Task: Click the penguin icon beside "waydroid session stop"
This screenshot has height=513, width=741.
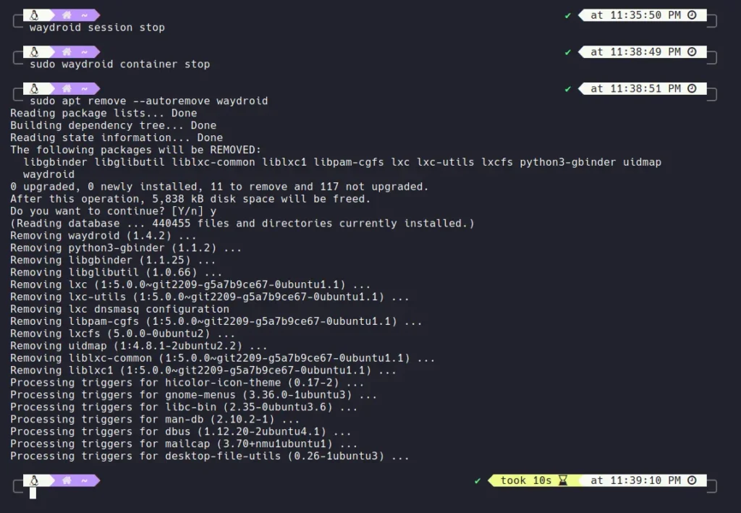Action: tap(34, 15)
